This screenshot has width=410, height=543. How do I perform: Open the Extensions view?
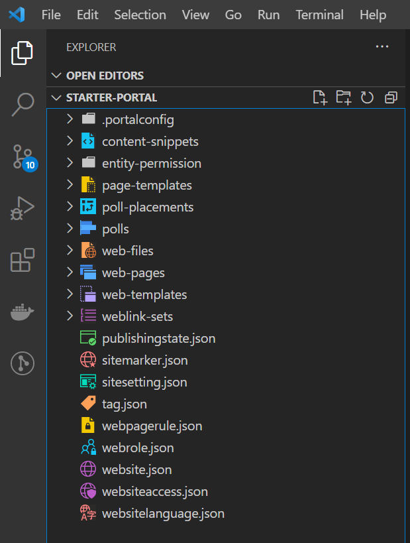point(23,260)
